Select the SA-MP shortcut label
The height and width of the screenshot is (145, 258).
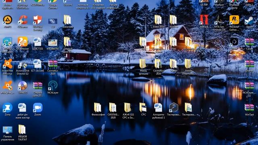[204, 5]
